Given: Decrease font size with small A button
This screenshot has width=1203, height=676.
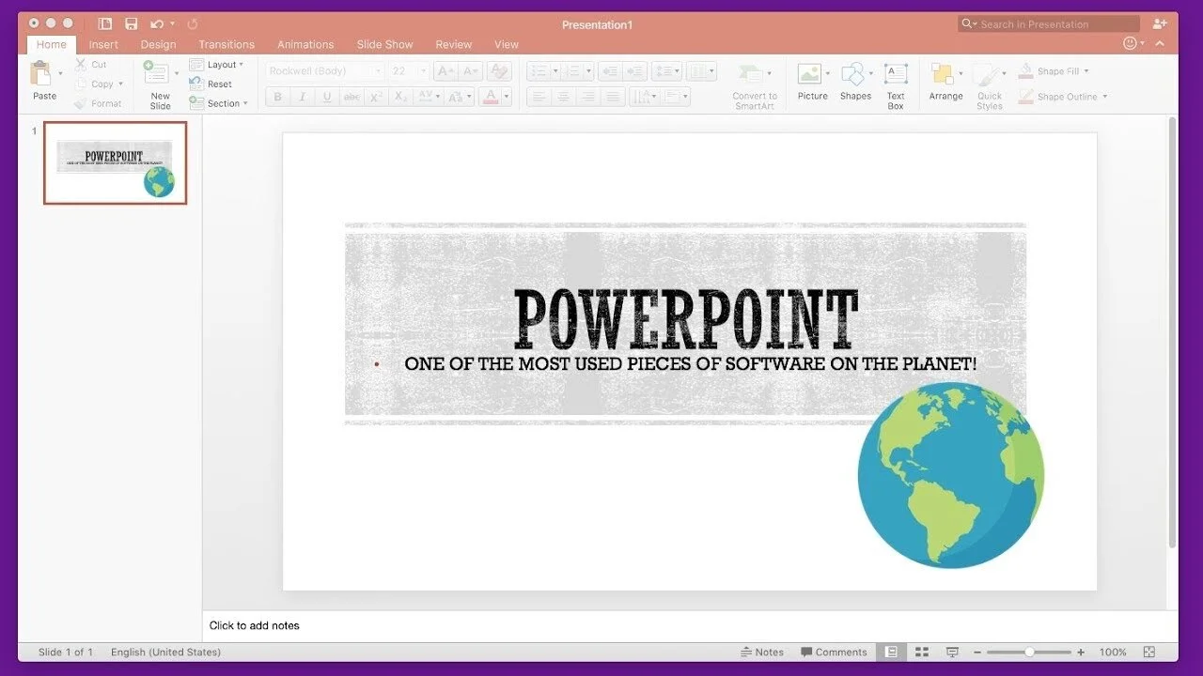Looking at the screenshot, I should (x=471, y=71).
